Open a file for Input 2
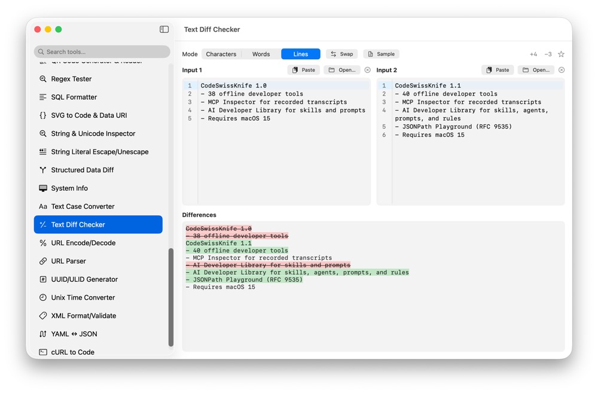598x393 pixels. [536, 70]
